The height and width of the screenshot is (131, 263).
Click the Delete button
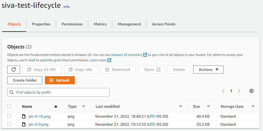pos(179,70)
